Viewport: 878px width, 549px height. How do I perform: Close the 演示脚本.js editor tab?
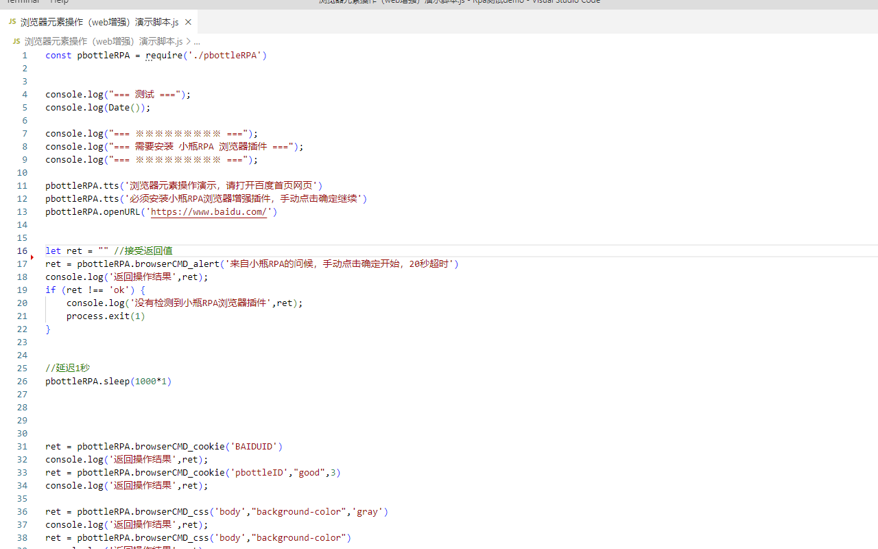point(188,22)
